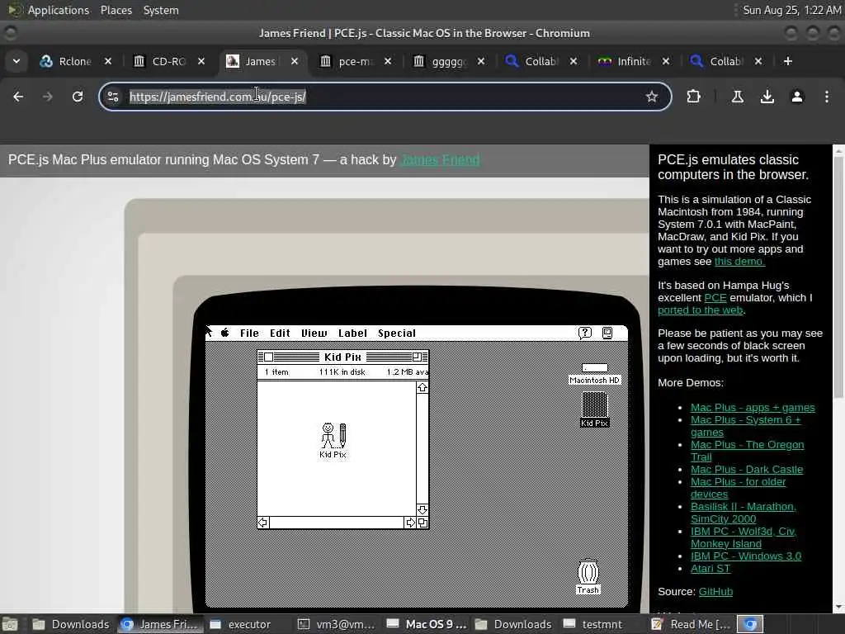Open IBM PC - Windows 3.0 demo
This screenshot has width=845, height=634.
pos(746,556)
